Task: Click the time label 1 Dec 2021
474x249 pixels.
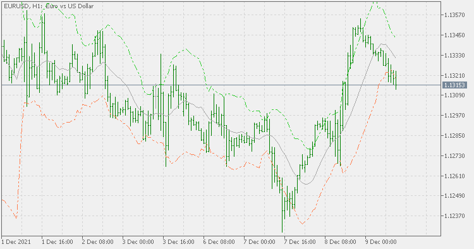Action: pos(16,242)
